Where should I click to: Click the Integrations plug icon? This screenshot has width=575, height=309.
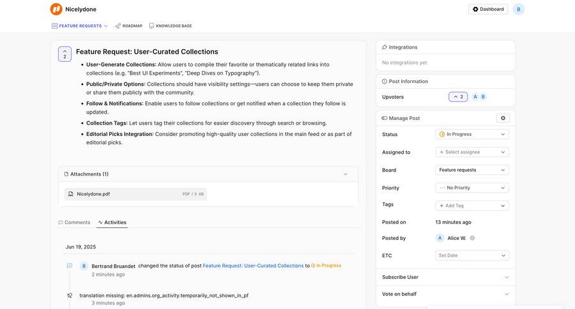point(385,47)
